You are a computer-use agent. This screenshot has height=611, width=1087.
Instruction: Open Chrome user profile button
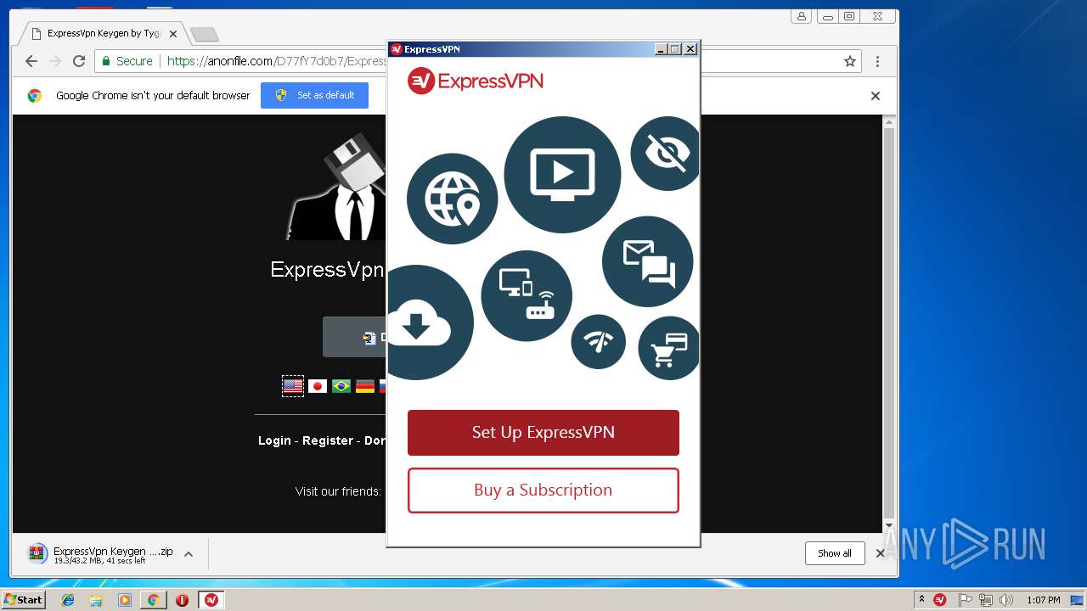point(801,16)
